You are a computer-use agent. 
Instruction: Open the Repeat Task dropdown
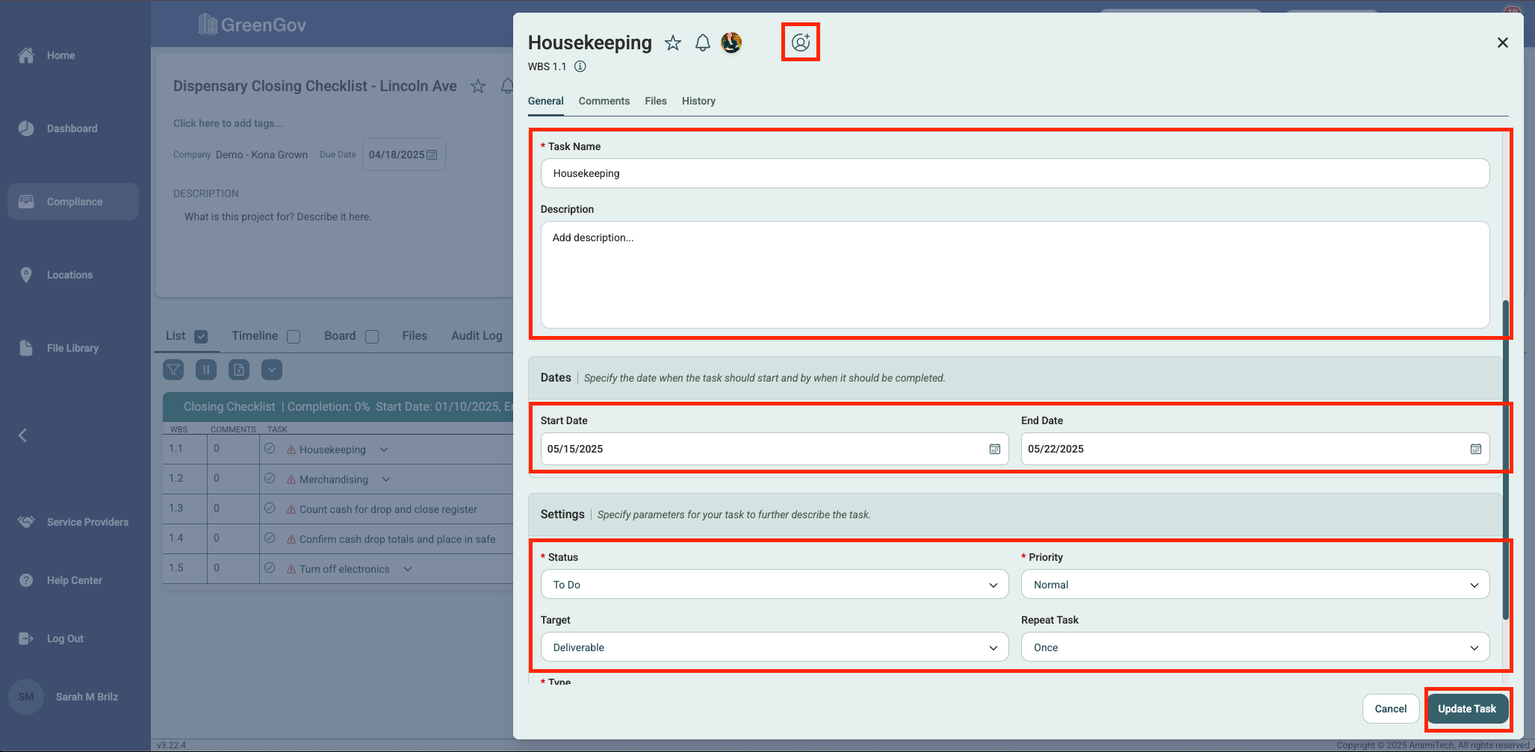[1254, 647]
